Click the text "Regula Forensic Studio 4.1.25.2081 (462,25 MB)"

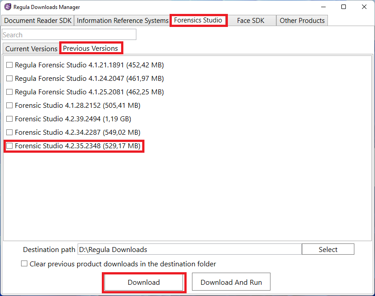pyautogui.click(x=89, y=92)
